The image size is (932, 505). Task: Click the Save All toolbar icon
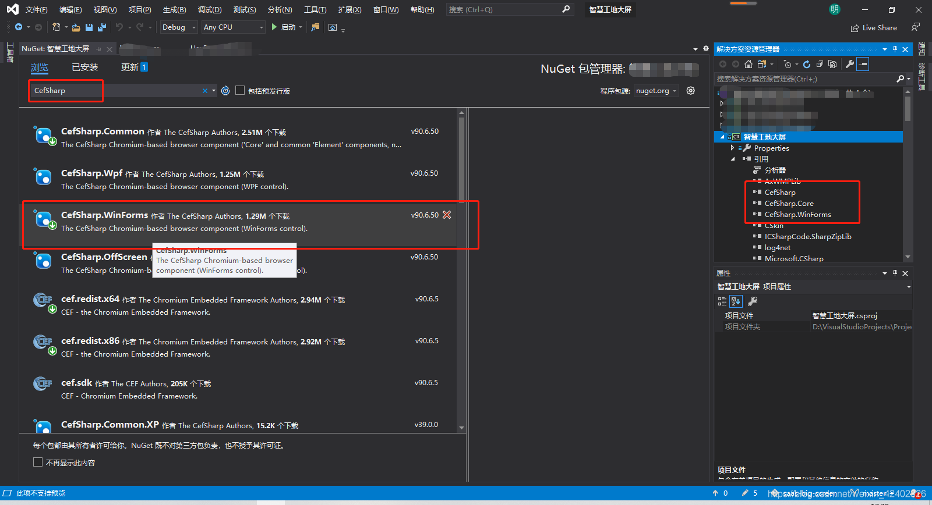click(x=102, y=27)
